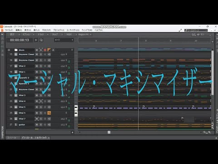Open the プロジェクト(J) menu

(59, 30)
